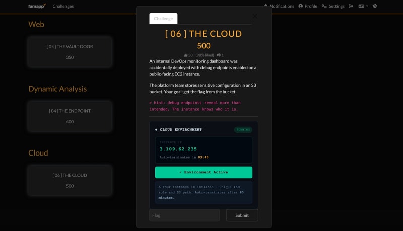Click the CLOUD ENVIRONMENT panel header
The width and height of the screenshot is (403, 231).
(181, 130)
